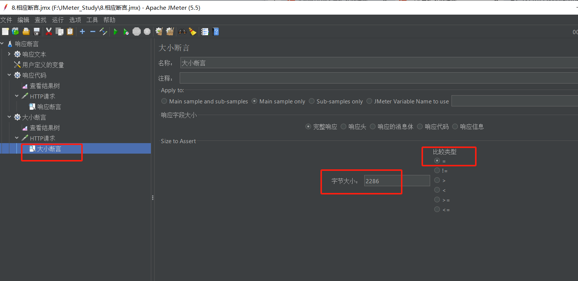Open the 帮助 menu
The width and height of the screenshot is (578, 281).
109,20
